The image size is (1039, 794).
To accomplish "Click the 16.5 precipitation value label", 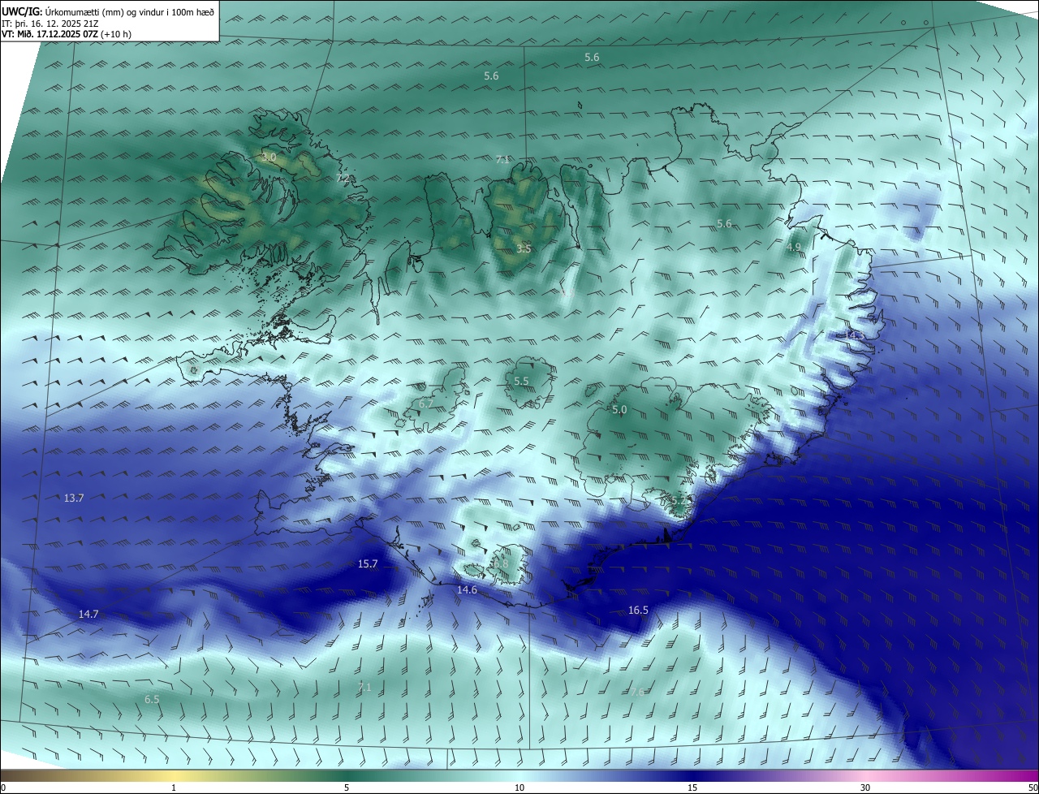I will (x=638, y=610).
